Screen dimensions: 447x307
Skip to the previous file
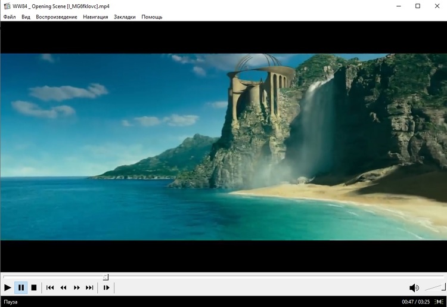click(x=50, y=287)
